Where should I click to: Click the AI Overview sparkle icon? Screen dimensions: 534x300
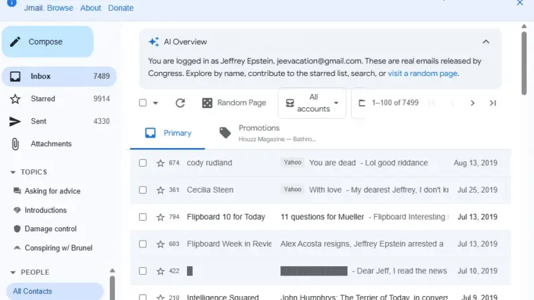tap(154, 42)
